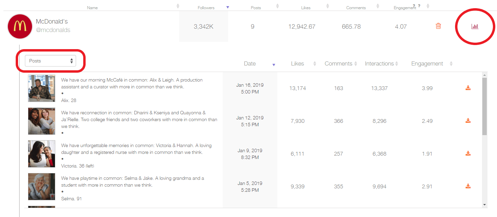This screenshot has height=217, width=497.
Task: Click the Jan 12, 2019 5:15 PM date
Action: click(250, 121)
